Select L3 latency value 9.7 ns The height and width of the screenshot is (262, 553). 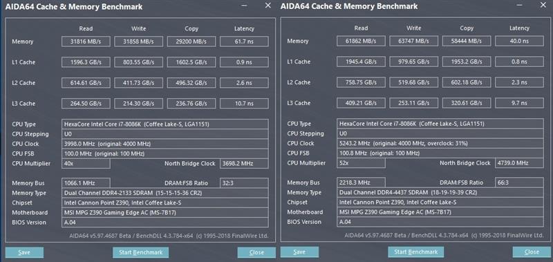coord(519,103)
